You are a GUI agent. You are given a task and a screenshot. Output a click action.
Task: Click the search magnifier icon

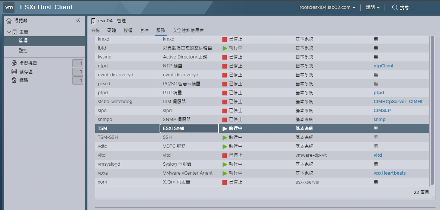coord(395,7)
